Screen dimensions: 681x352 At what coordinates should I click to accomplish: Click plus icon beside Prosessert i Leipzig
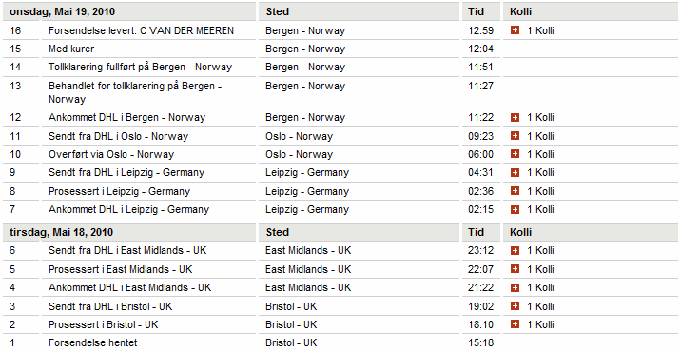tap(516, 191)
